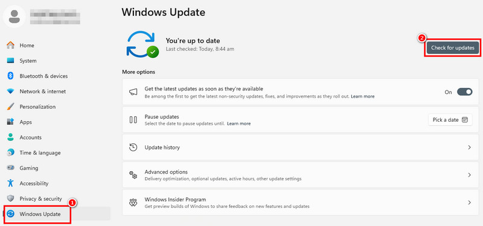
Task: Click 'Get the latest updates as soon' title
Action: click(204, 89)
